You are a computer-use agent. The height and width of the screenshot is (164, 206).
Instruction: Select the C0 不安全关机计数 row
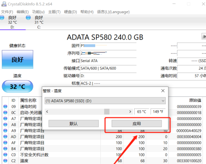click(x=103, y=155)
